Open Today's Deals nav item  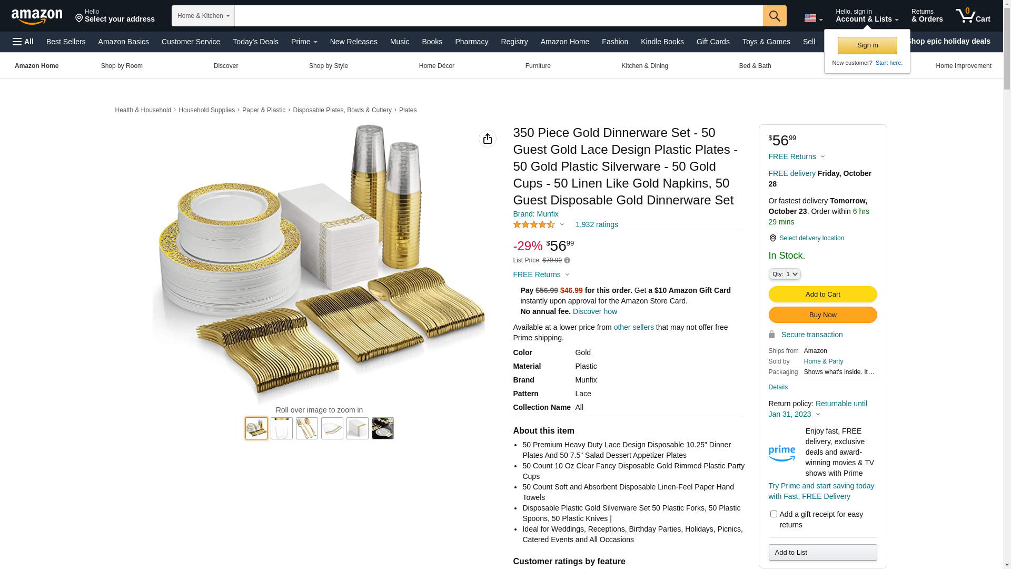255,42
